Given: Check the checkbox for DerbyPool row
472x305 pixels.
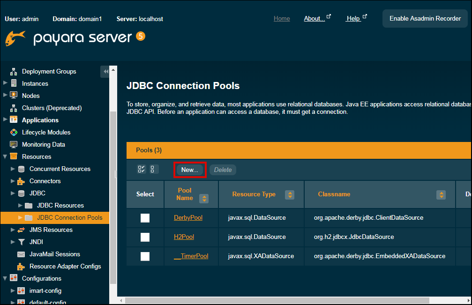Looking at the screenshot, I should [145, 217].
